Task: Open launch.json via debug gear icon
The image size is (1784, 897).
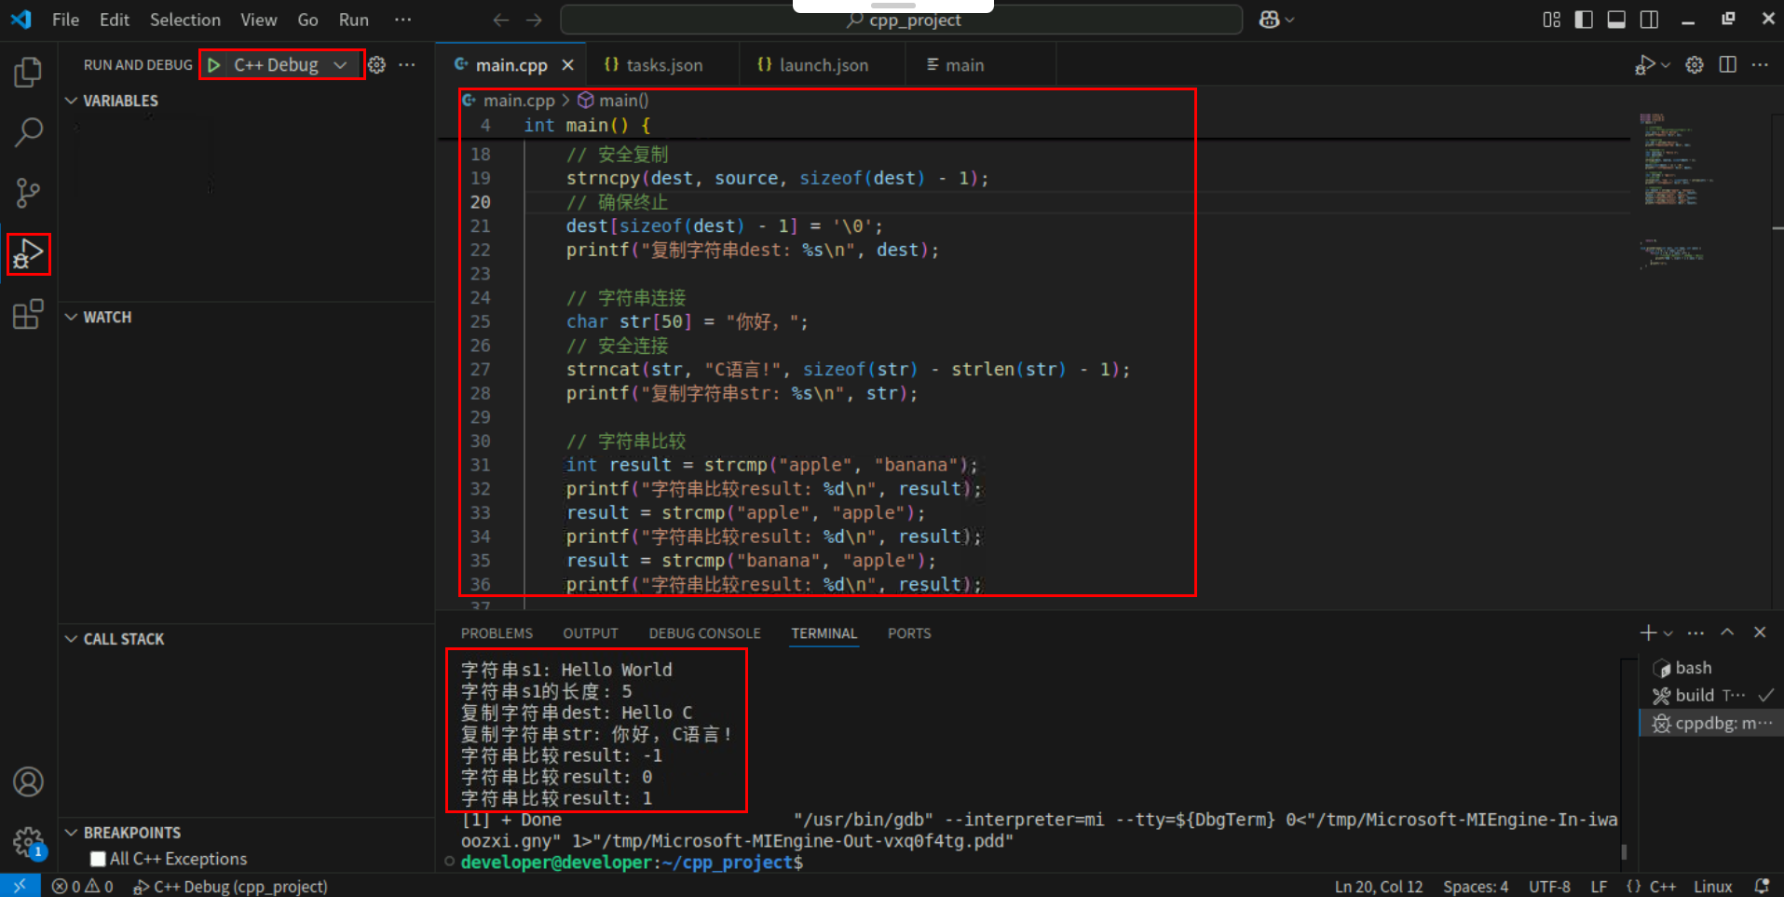Action: pyautogui.click(x=376, y=65)
